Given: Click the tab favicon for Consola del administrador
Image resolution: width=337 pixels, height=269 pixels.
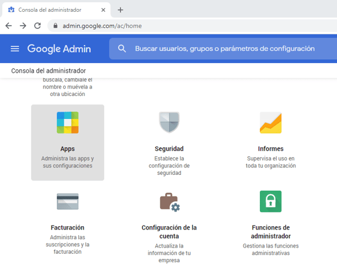Looking at the screenshot, I should 11,10.
